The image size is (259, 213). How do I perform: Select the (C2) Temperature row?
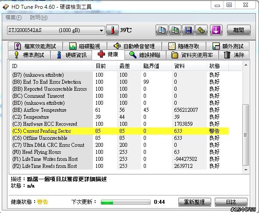(x=120, y=117)
